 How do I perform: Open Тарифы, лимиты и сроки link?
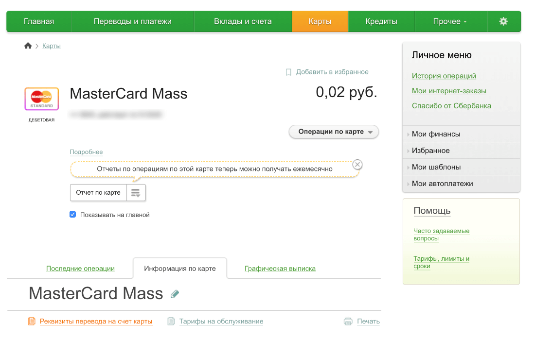tap(442, 262)
